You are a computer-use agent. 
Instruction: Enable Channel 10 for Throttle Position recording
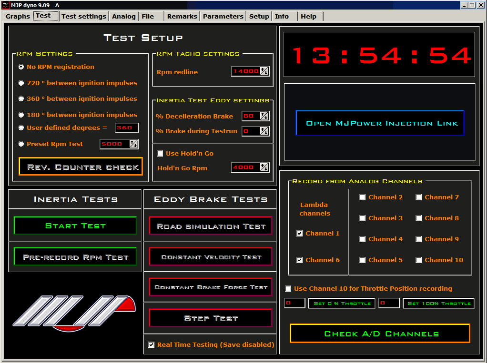(x=288, y=289)
